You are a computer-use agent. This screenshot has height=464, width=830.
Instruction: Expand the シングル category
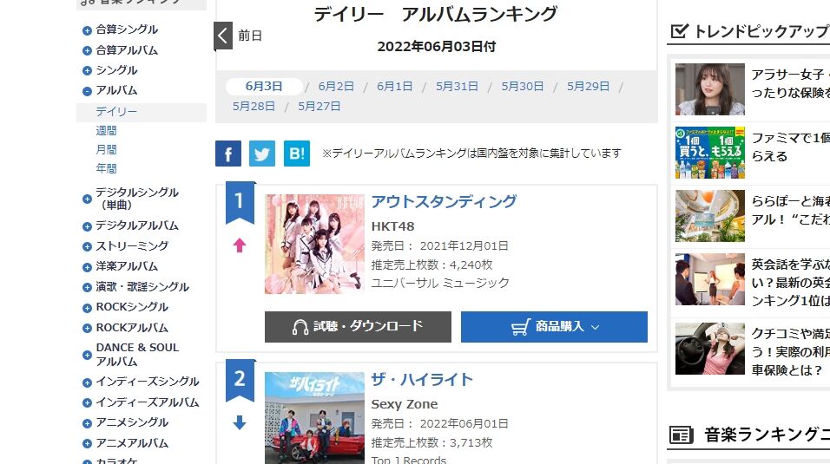[88, 71]
